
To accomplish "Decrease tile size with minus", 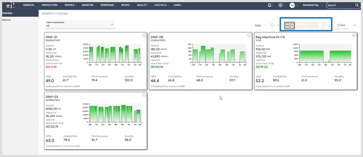I will click(265, 25).
